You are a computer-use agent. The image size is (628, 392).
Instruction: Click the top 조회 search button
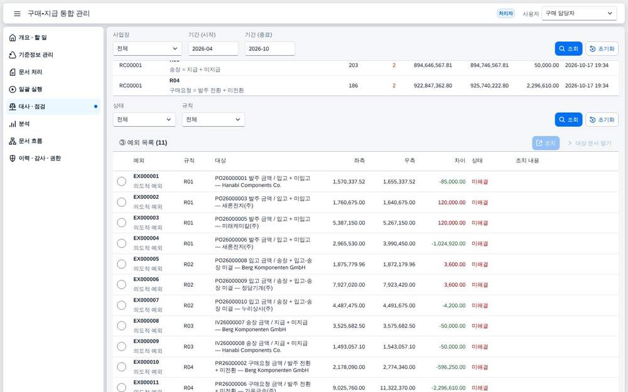[x=568, y=49]
